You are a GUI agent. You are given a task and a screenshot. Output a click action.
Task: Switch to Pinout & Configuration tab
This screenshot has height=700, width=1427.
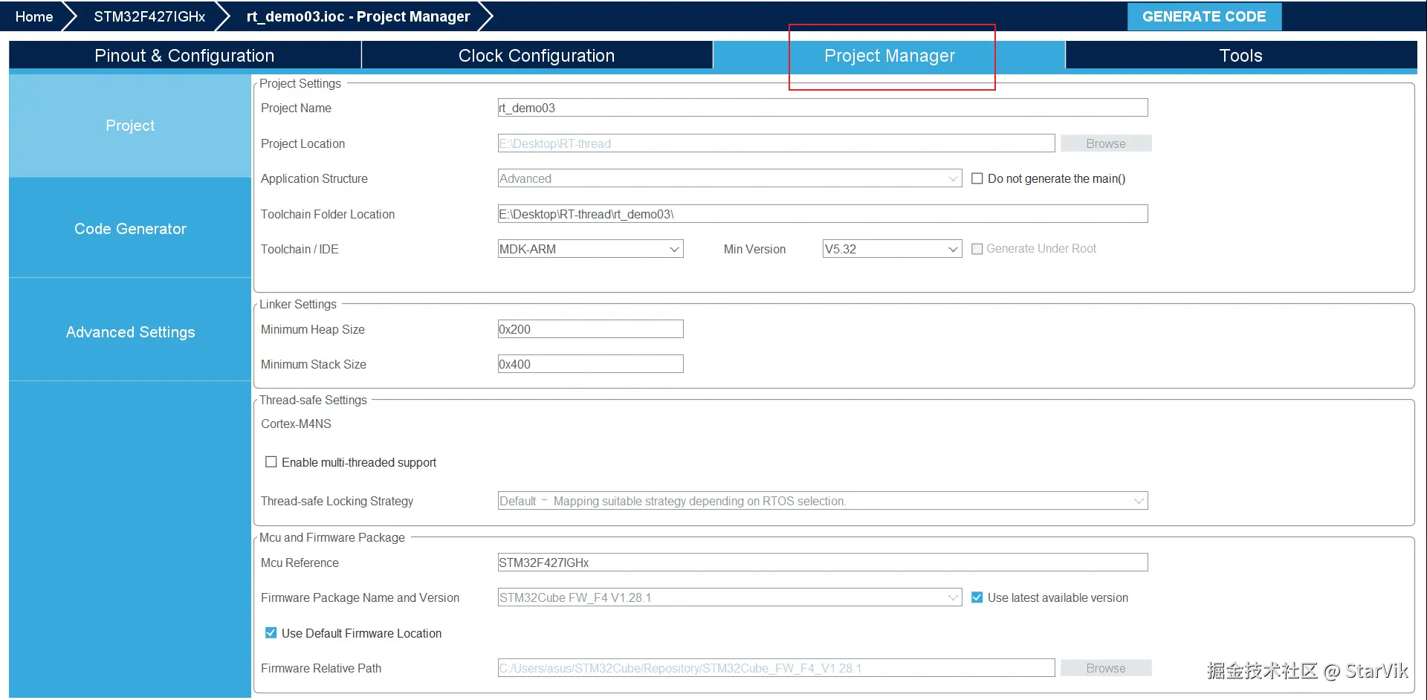(184, 56)
